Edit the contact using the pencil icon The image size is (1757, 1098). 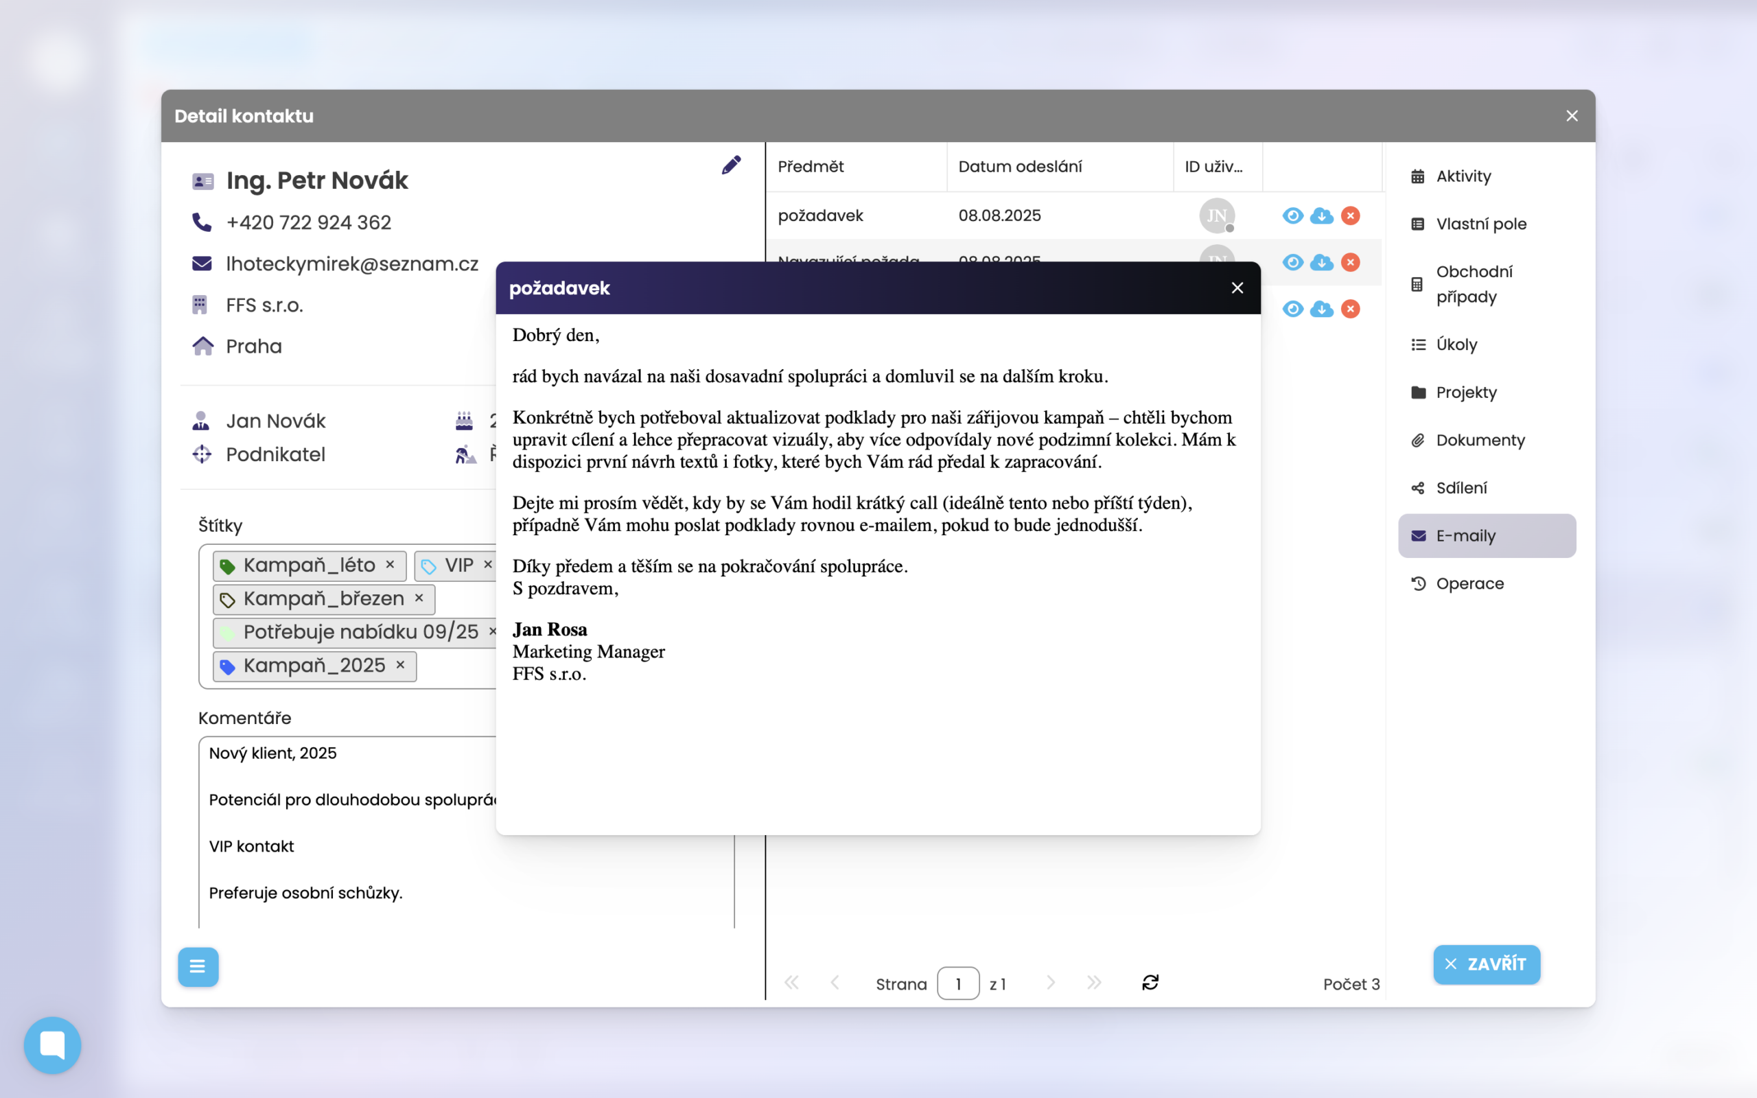pyautogui.click(x=731, y=165)
